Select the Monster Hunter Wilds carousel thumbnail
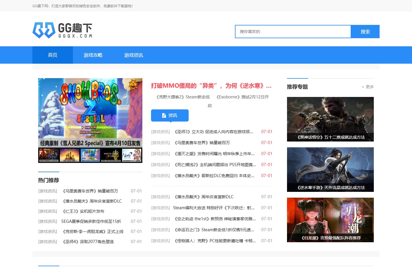 [111, 155]
